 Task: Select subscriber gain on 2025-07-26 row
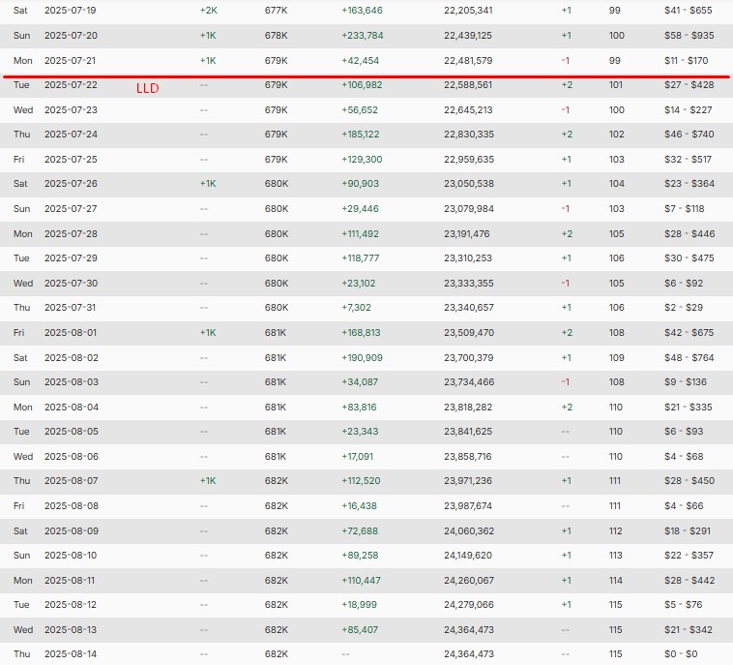(208, 184)
